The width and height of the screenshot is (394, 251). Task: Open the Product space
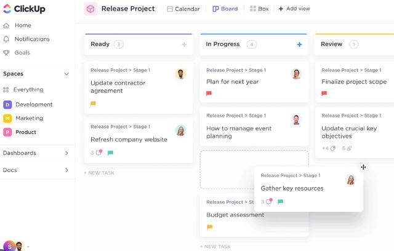pyautogui.click(x=26, y=132)
